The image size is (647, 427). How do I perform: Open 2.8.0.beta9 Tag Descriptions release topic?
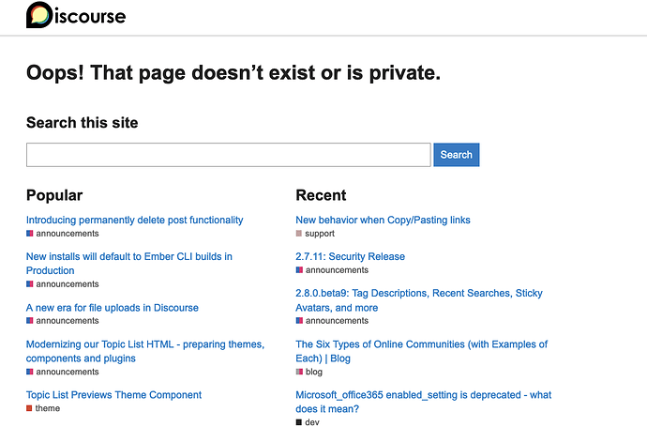point(419,300)
